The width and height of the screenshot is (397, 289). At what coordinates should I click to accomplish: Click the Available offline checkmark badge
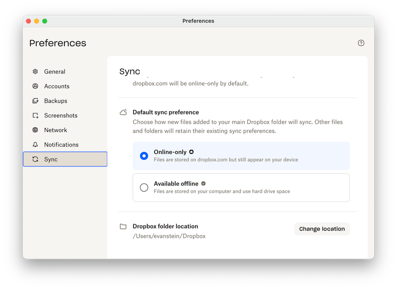coord(203,183)
